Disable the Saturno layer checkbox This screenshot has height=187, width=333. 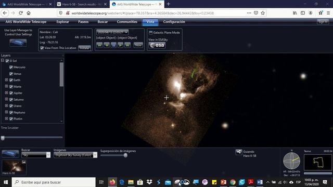(11, 99)
